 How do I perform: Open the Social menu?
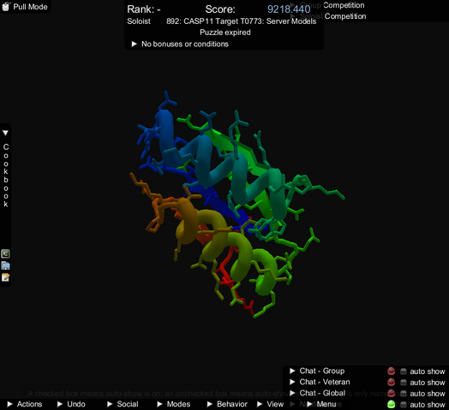point(123,404)
